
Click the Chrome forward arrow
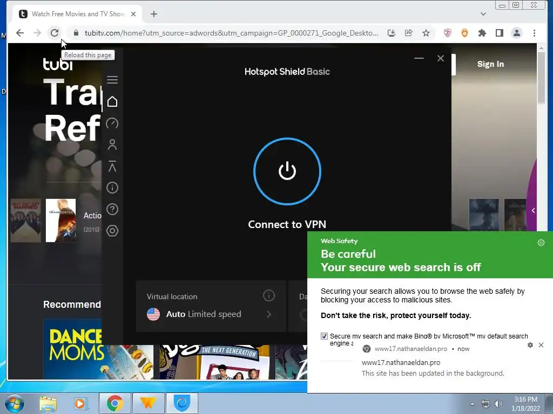37,33
